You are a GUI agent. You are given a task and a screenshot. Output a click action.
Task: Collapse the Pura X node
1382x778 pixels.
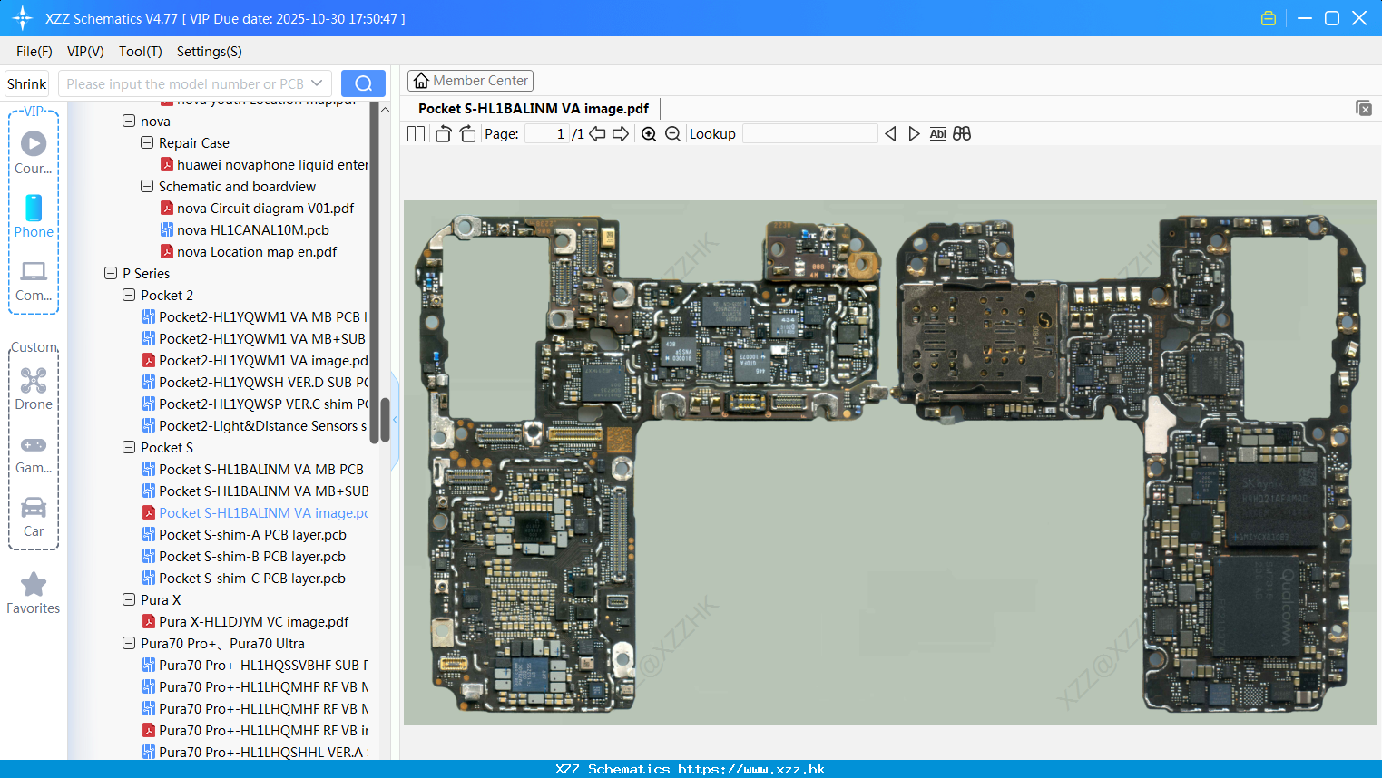pyautogui.click(x=129, y=599)
